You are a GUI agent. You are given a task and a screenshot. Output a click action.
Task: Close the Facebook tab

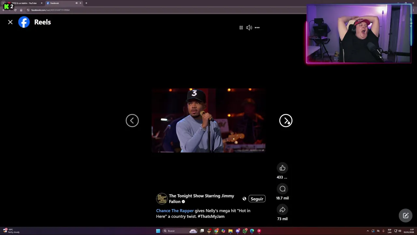click(80, 3)
